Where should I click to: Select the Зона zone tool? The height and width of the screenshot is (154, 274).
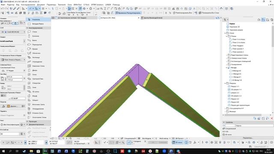[39, 87]
